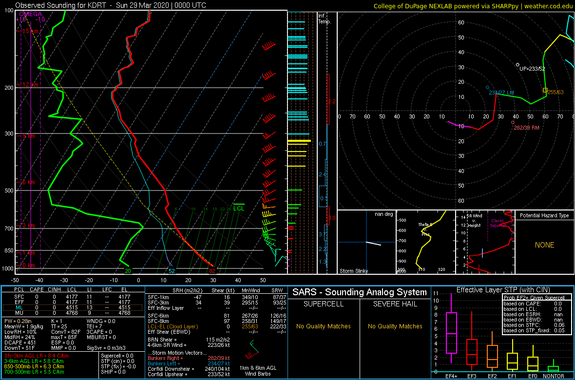Click the weather.cod.edu NEXLAB credit text

473,5
